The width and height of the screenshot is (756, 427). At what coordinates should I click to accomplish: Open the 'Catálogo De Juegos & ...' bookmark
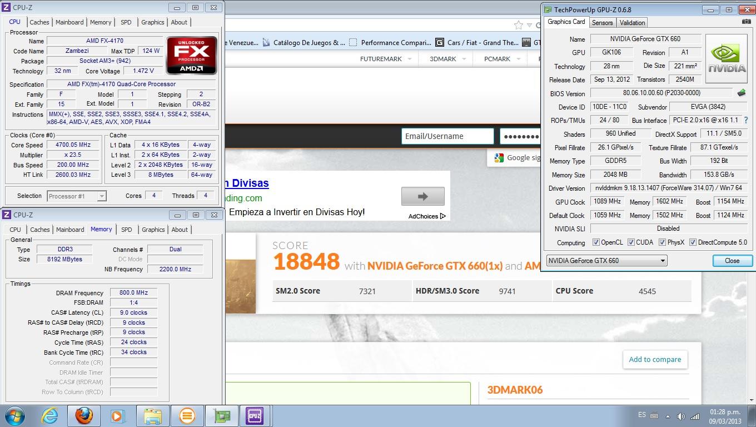pos(304,42)
